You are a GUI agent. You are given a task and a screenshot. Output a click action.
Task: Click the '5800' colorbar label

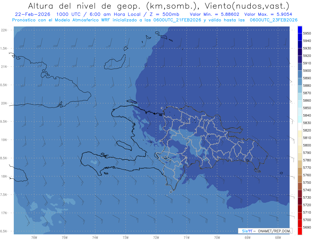[307, 145]
